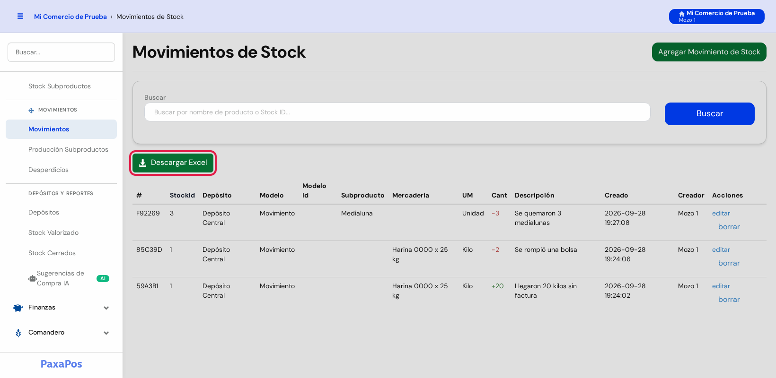
Task: Focus the product or Stock ID search field
Action: coord(397,112)
